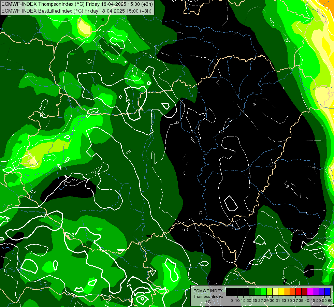
Task: Click the purple swatch above 45–50
Action: (316, 292)
